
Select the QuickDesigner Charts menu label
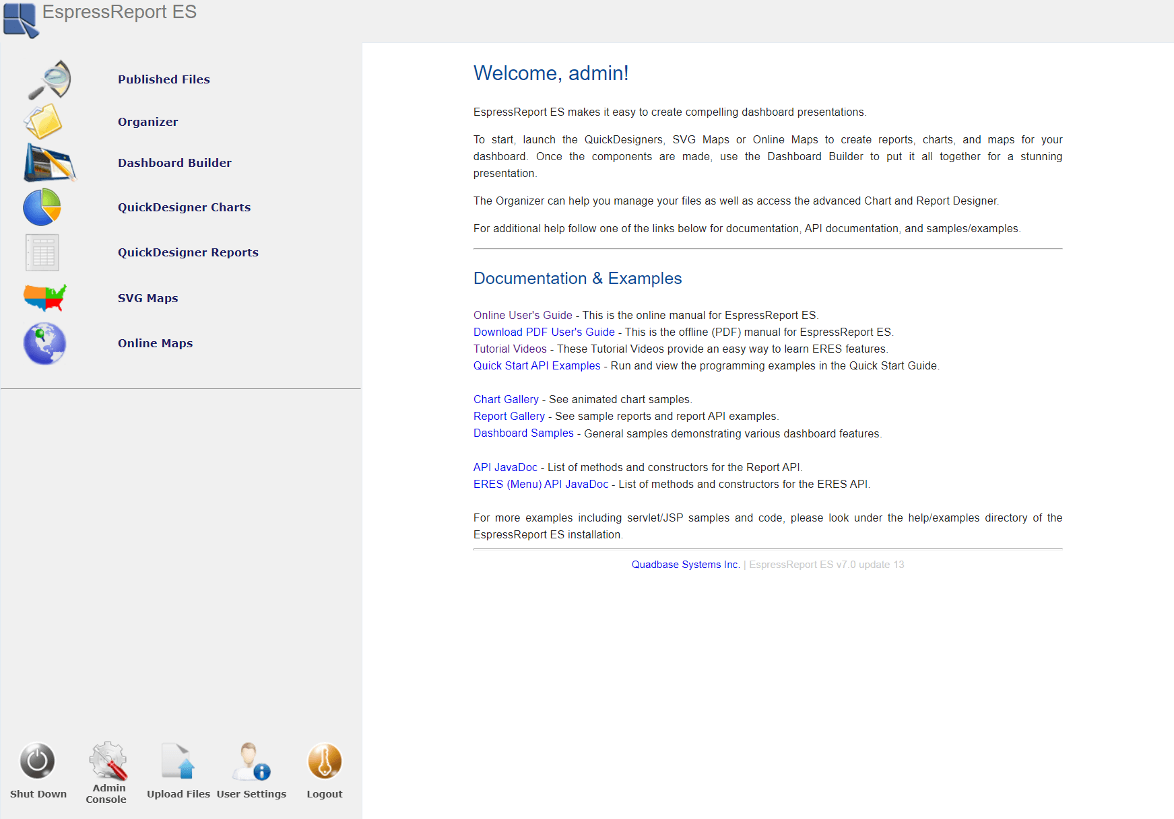point(184,207)
